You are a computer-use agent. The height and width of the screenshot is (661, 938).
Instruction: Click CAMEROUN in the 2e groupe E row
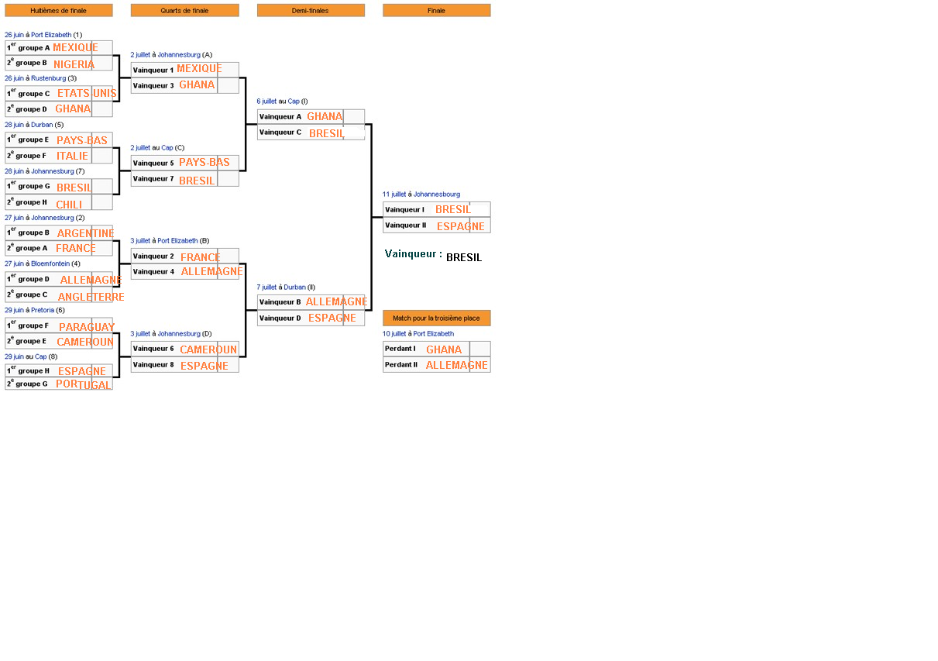(85, 342)
